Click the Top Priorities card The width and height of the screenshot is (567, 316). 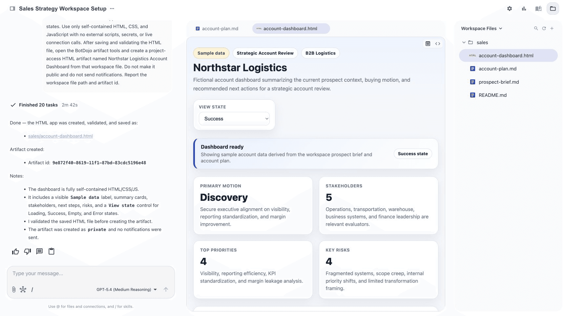tap(253, 270)
